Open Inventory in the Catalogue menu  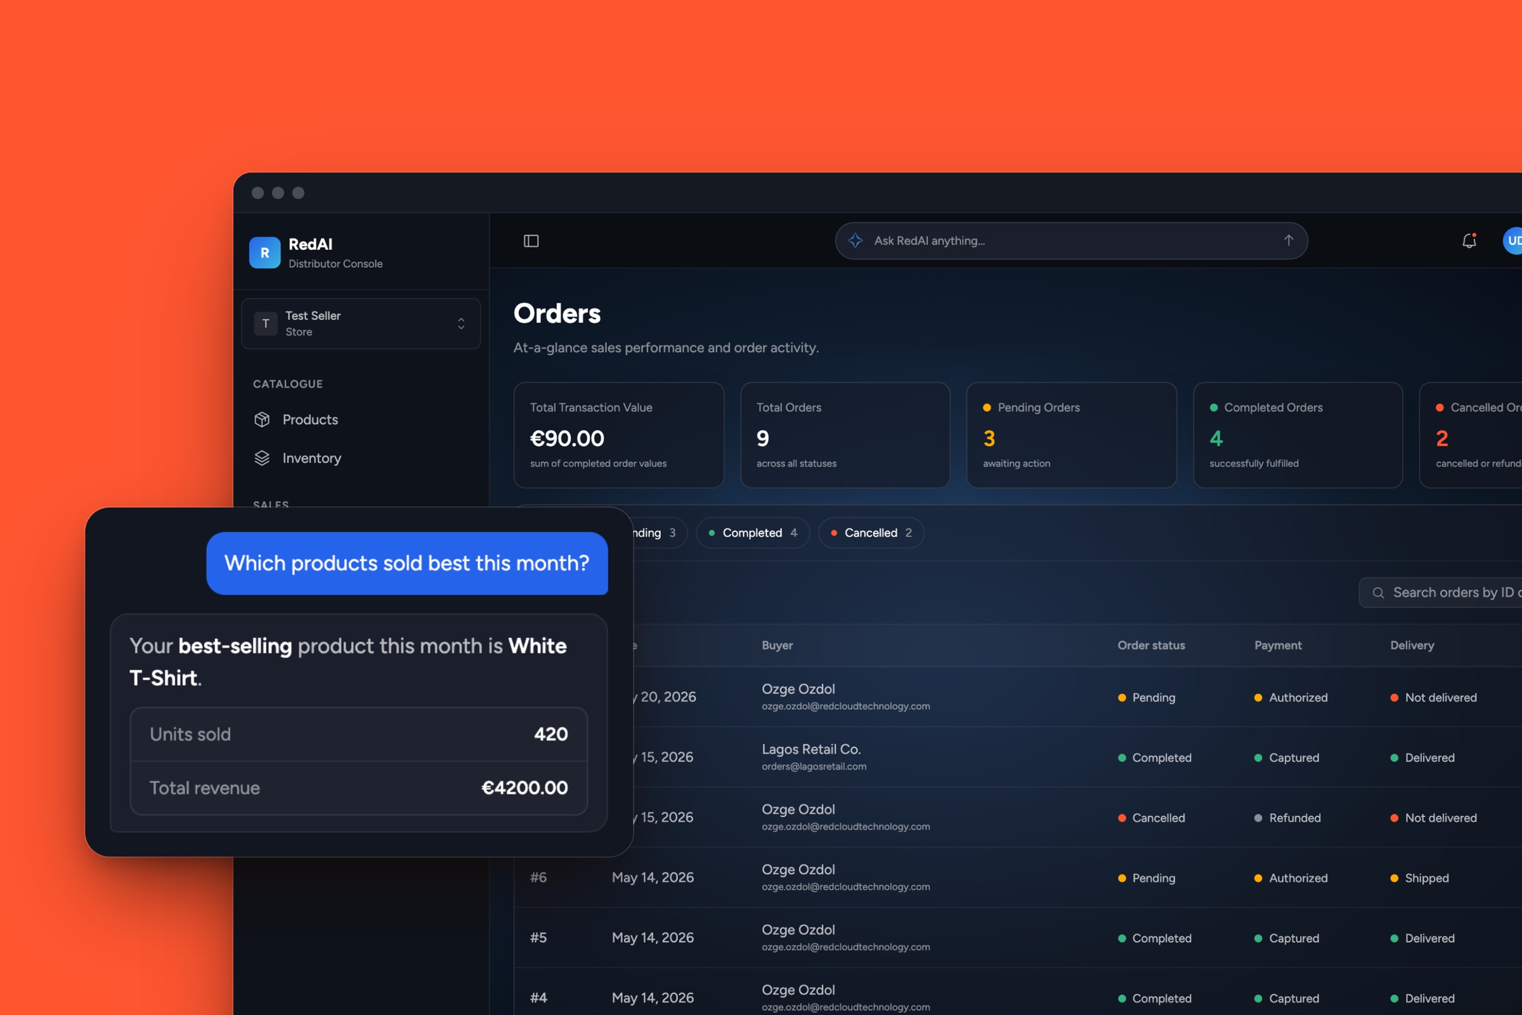pyautogui.click(x=361, y=458)
